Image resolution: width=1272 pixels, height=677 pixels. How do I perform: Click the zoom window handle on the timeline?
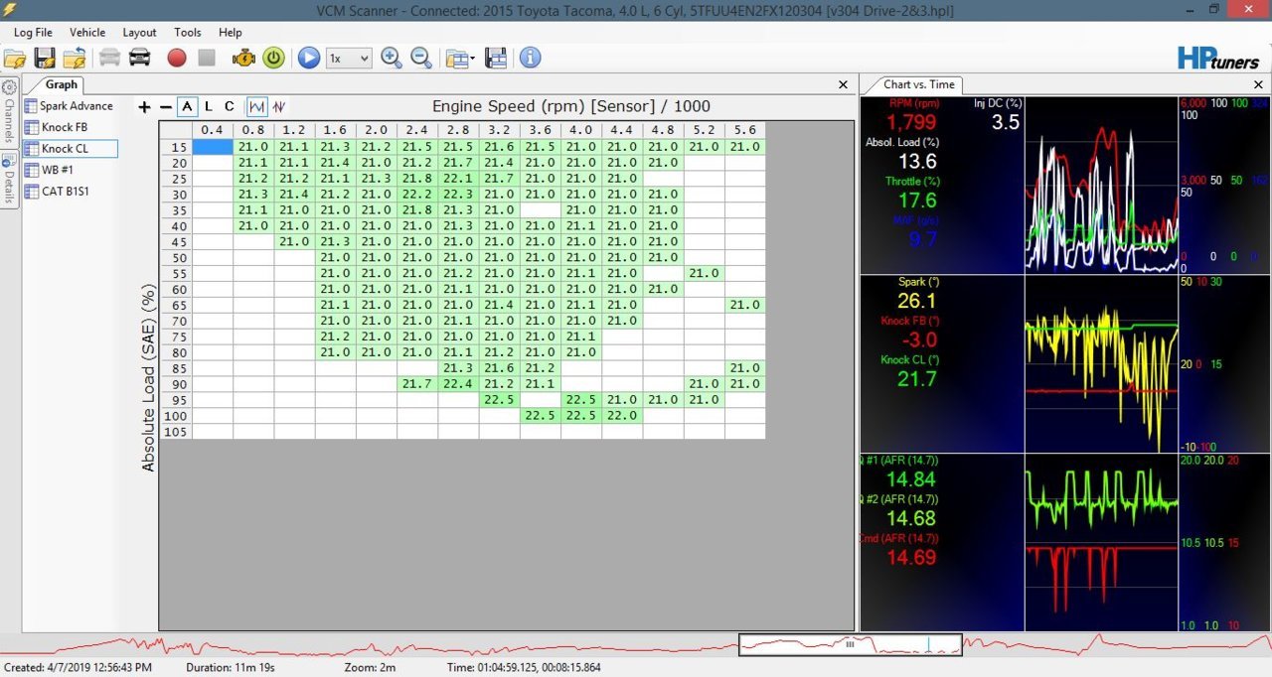tap(850, 644)
